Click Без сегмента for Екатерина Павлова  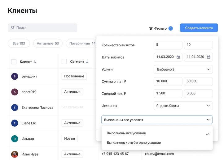[x=72, y=107]
